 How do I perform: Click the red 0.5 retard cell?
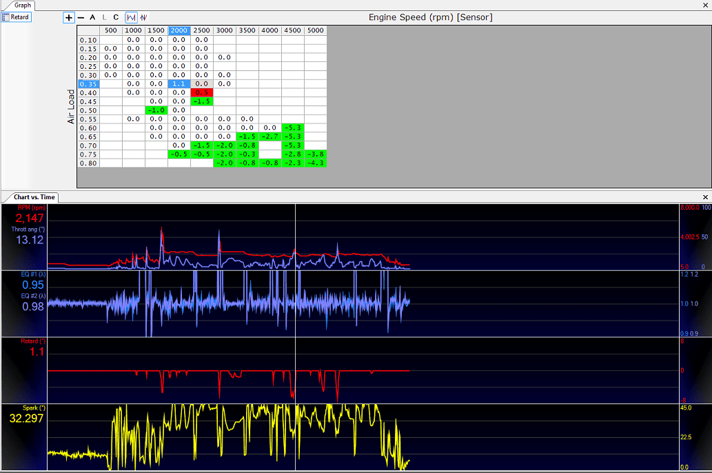point(202,92)
